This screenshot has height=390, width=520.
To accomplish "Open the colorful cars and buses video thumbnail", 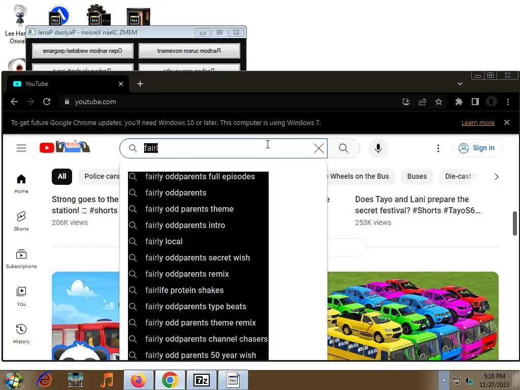I will tap(413, 316).
